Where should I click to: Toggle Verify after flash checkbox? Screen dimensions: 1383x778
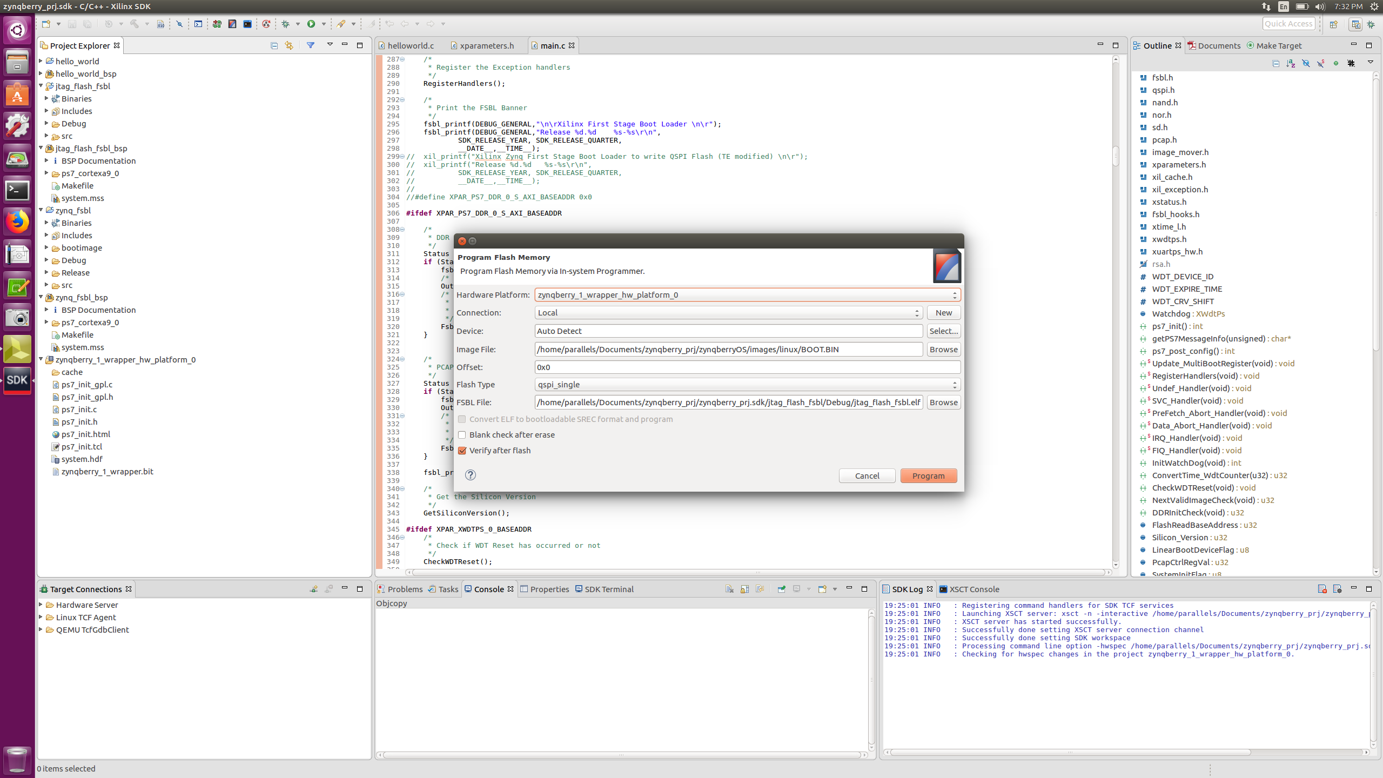(462, 450)
